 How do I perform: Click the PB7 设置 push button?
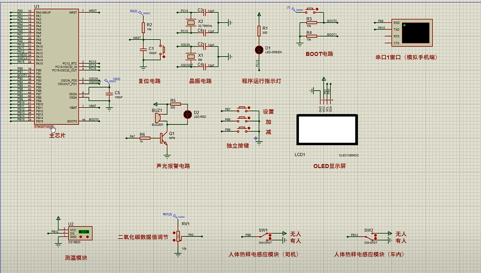244,108
